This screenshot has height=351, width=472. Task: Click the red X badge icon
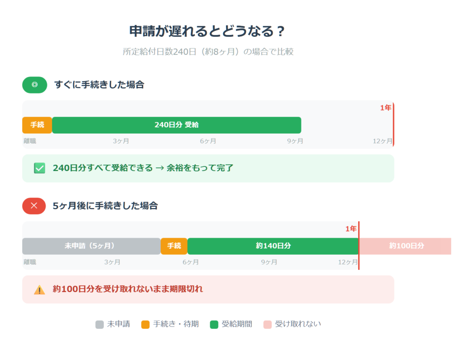click(x=34, y=206)
